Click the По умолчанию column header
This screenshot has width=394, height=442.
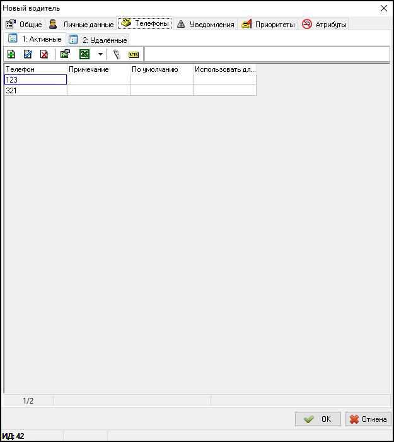tap(161, 69)
